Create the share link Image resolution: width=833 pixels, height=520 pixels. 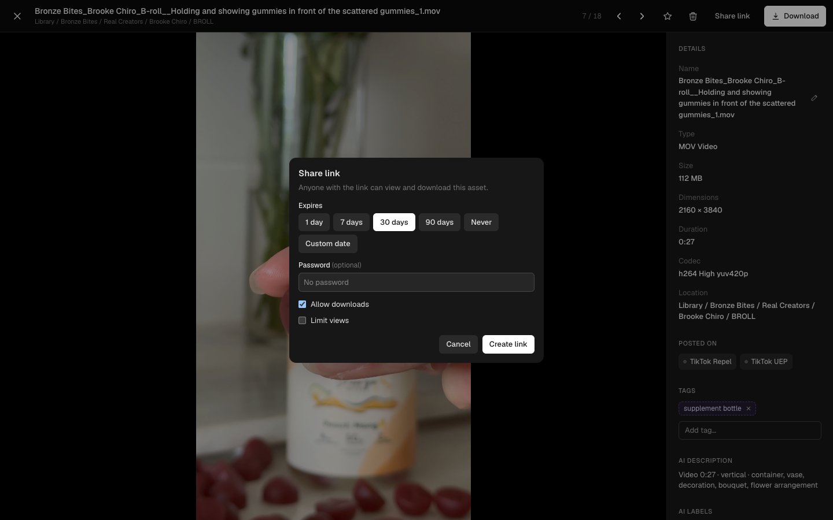(508, 344)
